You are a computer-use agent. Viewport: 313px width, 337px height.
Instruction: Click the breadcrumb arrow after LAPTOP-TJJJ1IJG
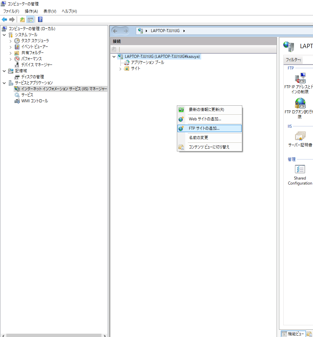point(184,31)
